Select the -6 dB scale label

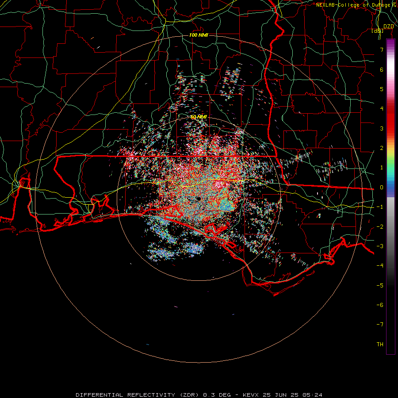coord(380,305)
